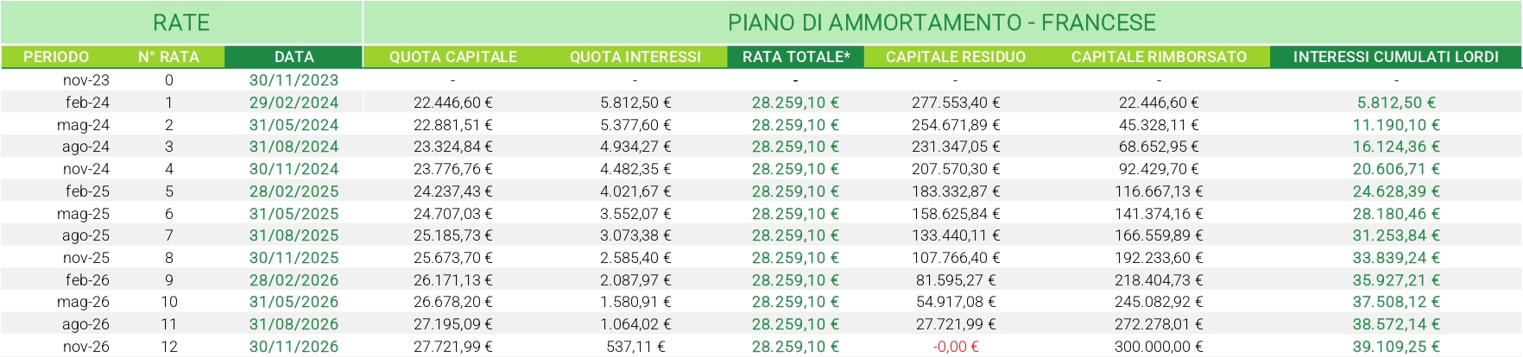1523x357 pixels.
Task: Click the PIANO DI AMMORTAMENTO - FRANCESE header
Action: [x=941, y=22]
